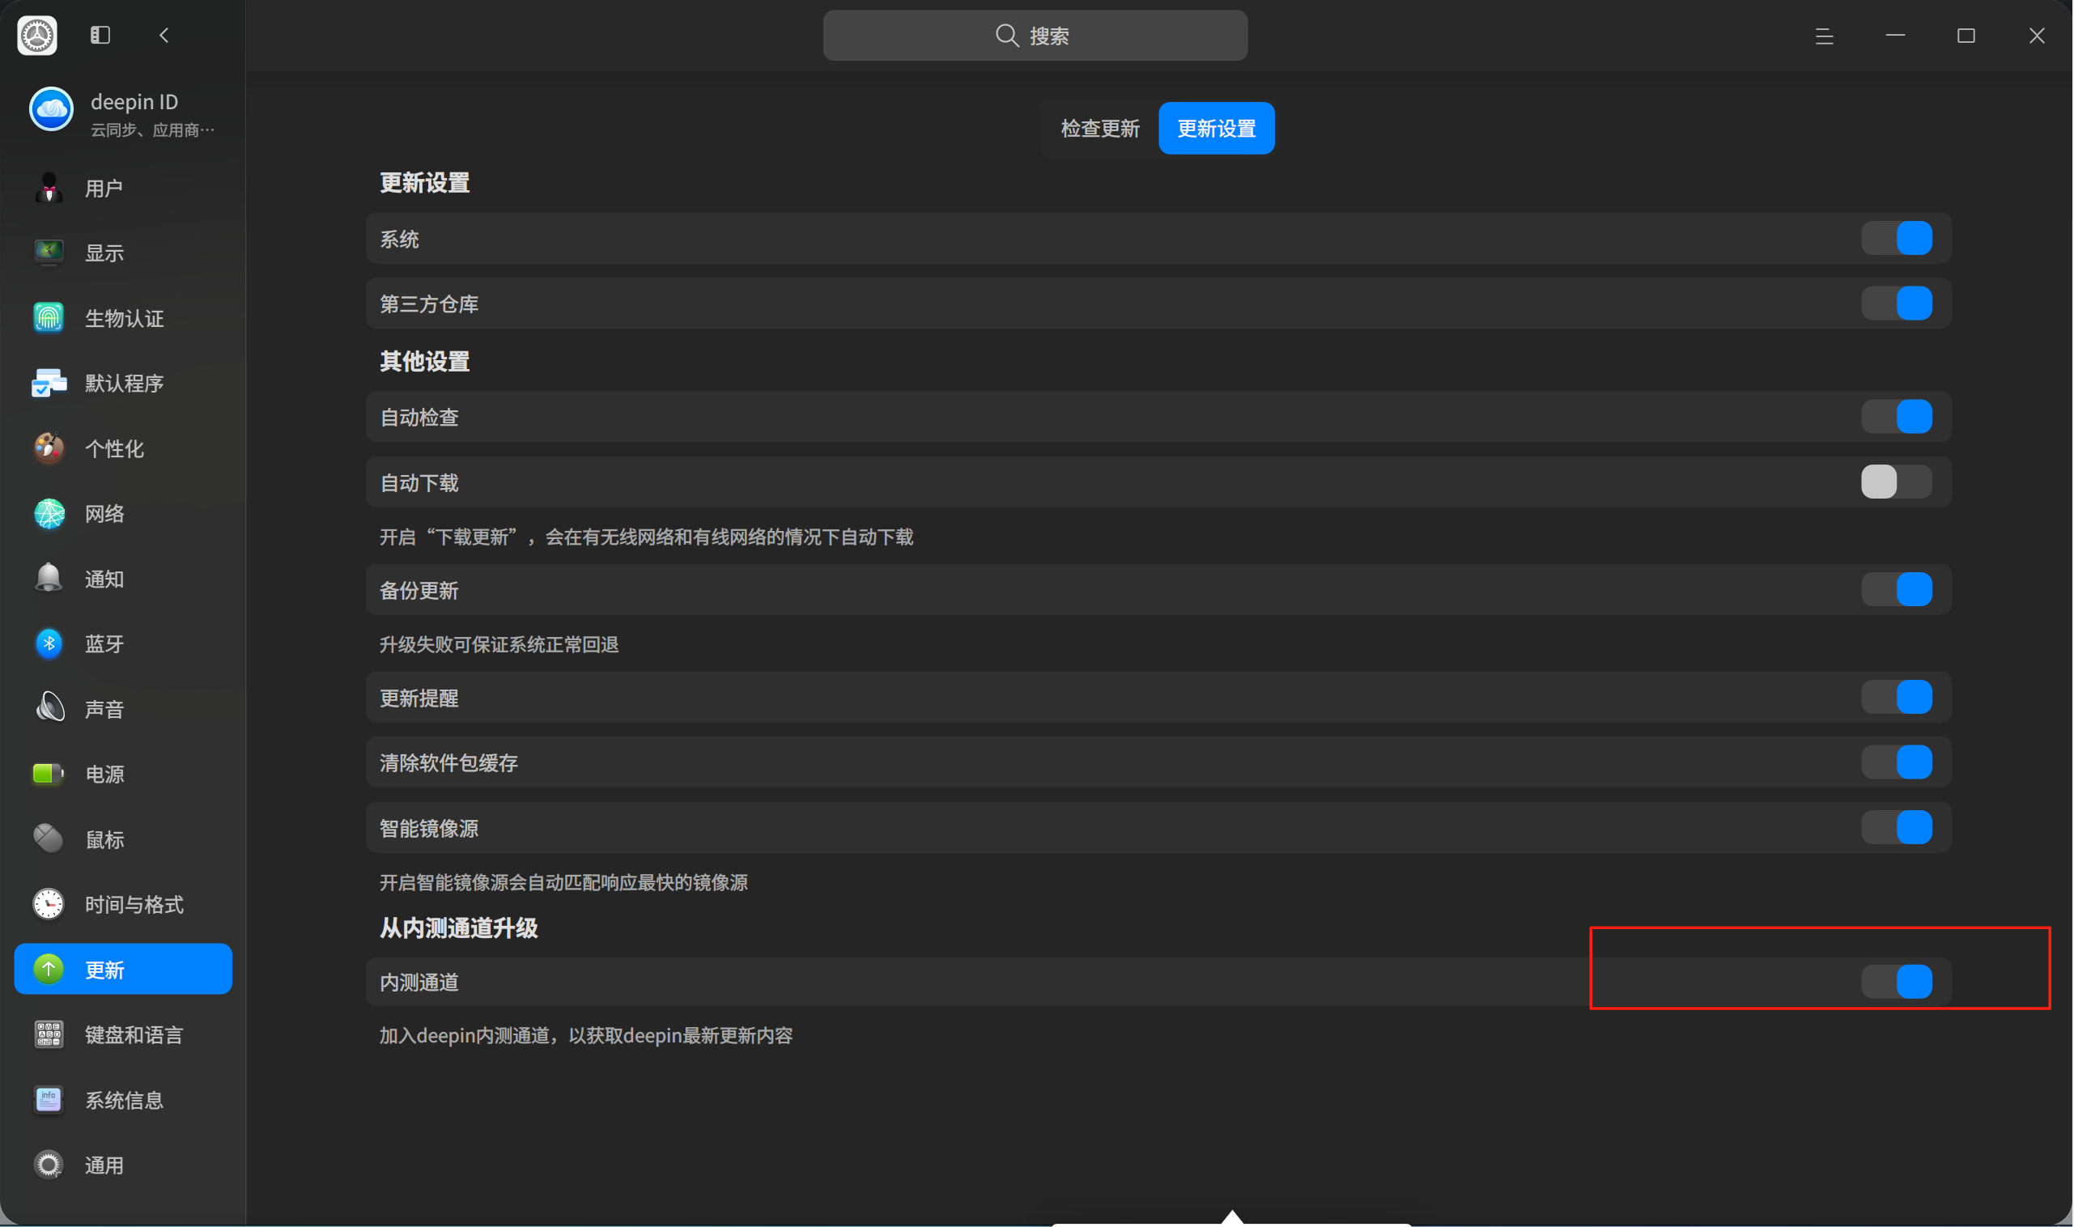Open 默认程序 default apps icon

pos(49,383)
